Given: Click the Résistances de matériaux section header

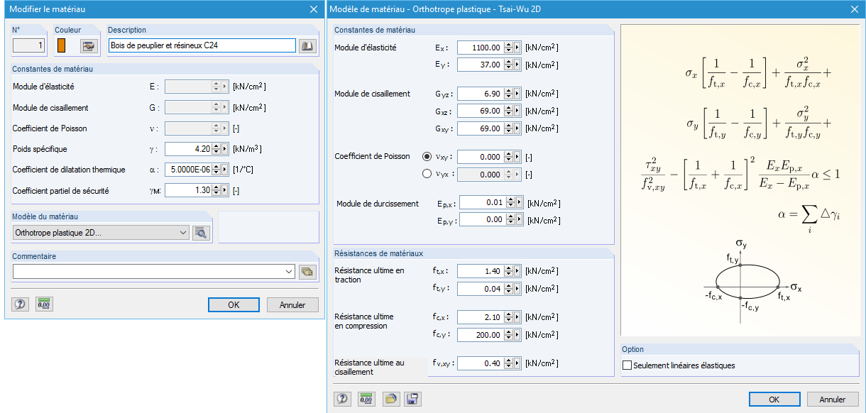Looking at the screenshot, I should pos(378,253).
